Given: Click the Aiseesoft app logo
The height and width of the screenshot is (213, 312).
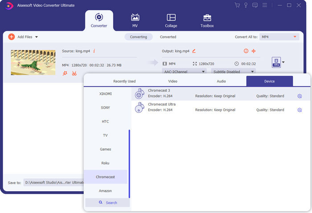Looking at the screenshot, I should [x=8, y=5].
